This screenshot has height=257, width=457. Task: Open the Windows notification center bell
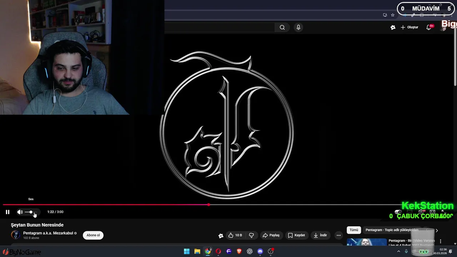[451, 252]
